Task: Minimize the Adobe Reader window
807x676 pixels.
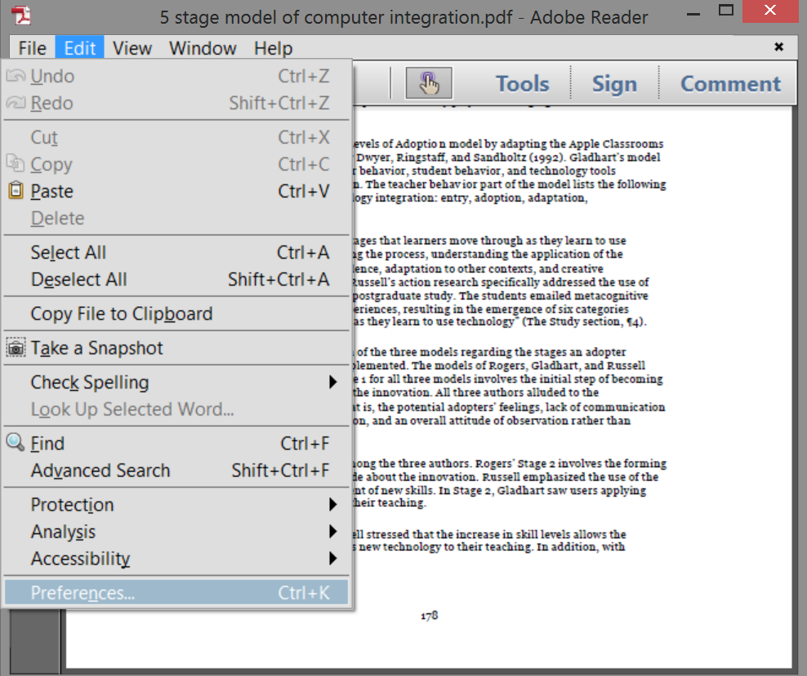Action: tap(693, 12)
